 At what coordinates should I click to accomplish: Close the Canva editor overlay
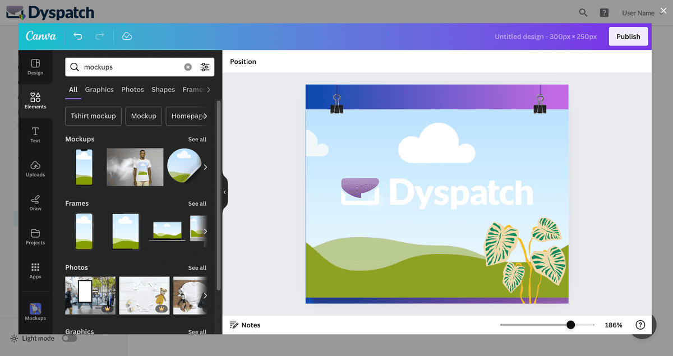pos(663,10)
